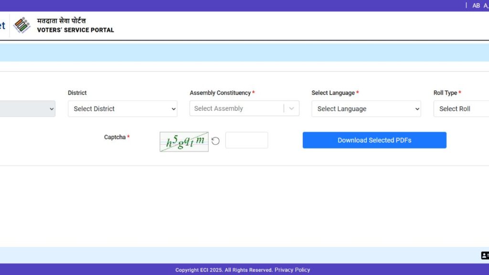Refresh the captcha image

tap(215, 140)
